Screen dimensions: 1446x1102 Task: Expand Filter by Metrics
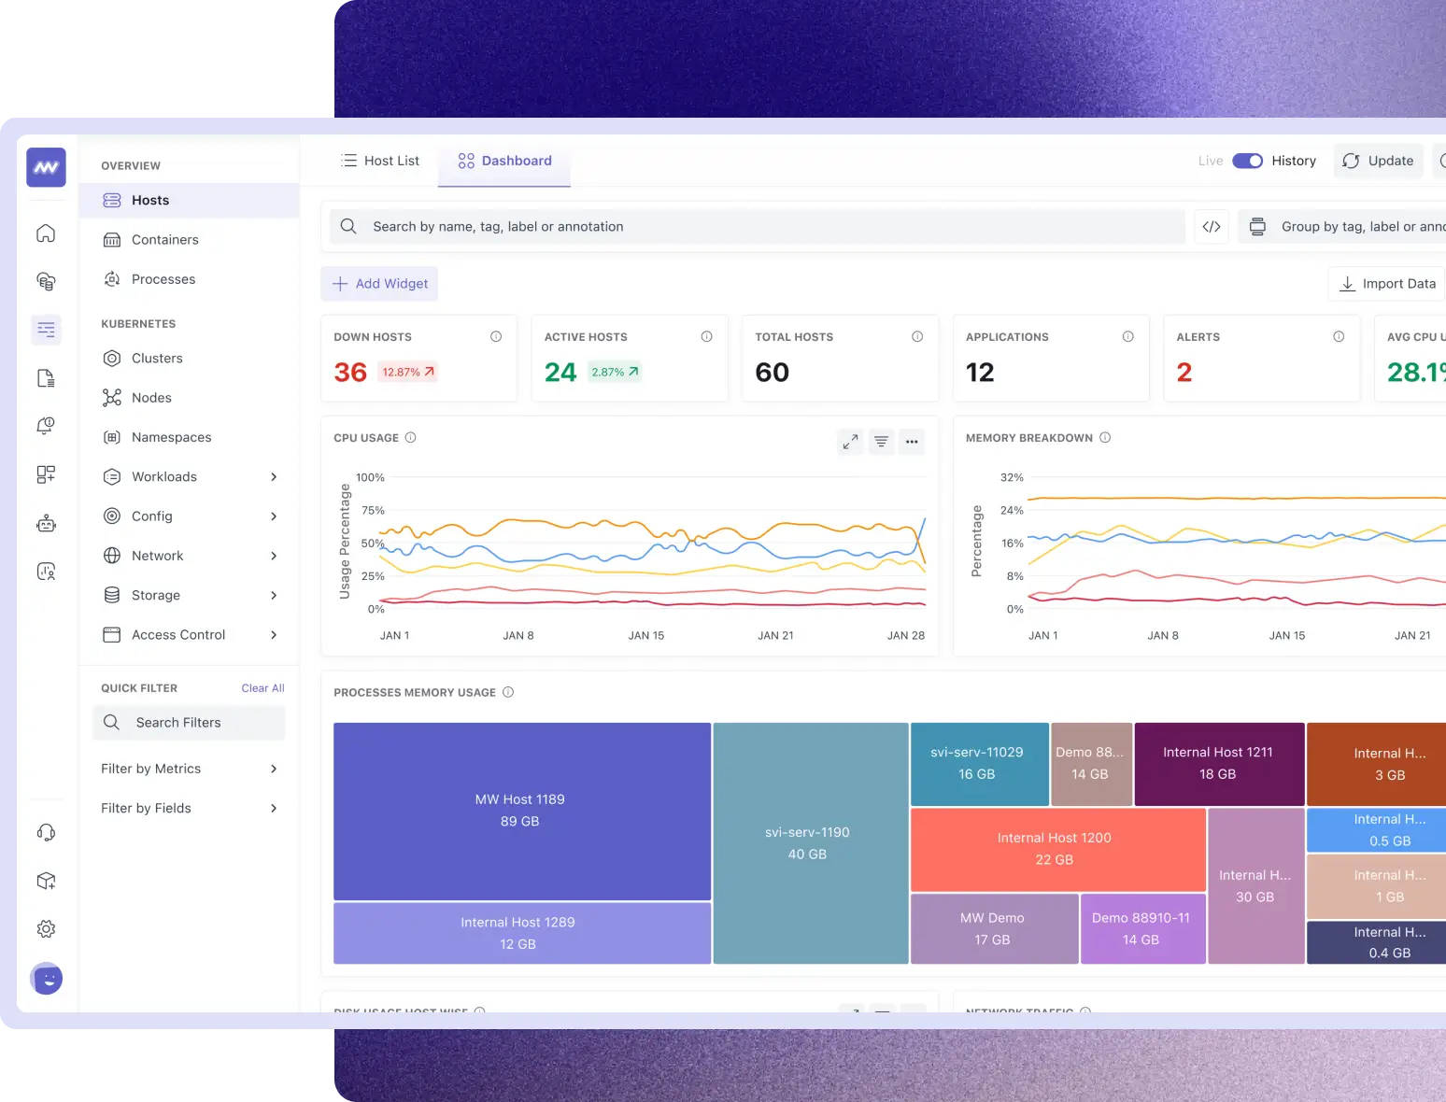coord(274,769)
